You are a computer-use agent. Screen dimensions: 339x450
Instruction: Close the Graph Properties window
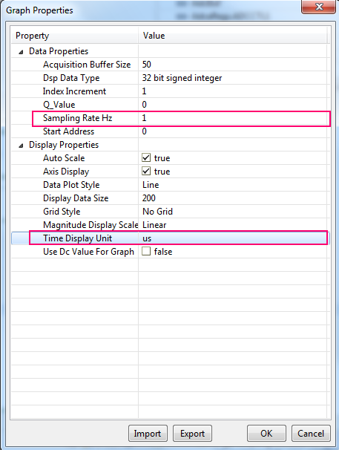click(319, 7)
